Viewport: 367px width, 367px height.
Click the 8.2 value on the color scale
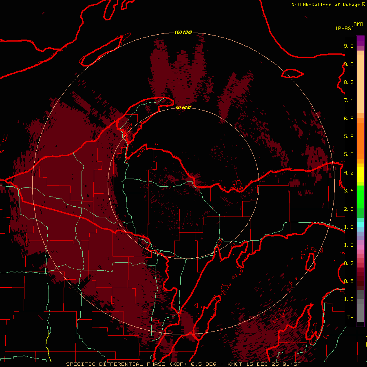pyautogui.click(x=349, y=82)
